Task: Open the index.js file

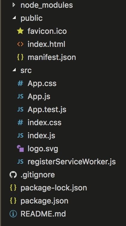Action: [41, 136]
